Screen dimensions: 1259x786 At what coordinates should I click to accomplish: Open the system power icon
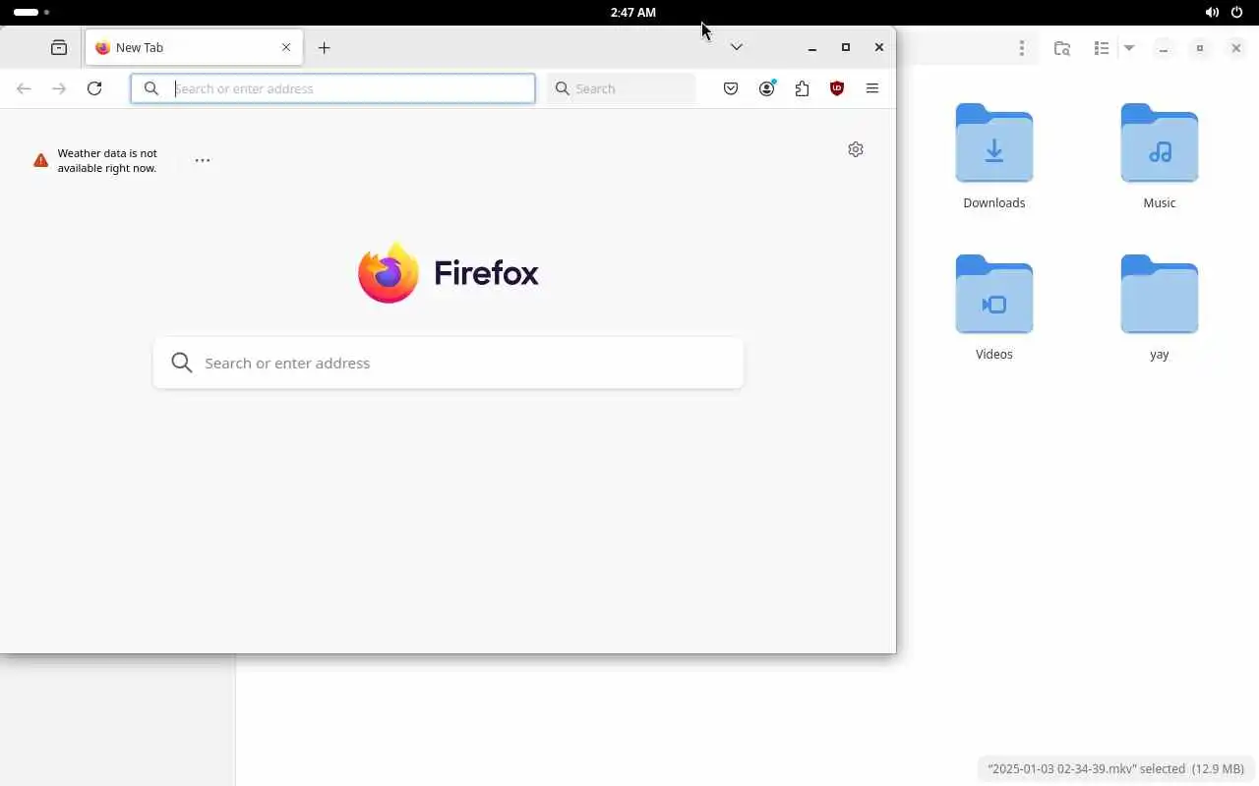1237,13
